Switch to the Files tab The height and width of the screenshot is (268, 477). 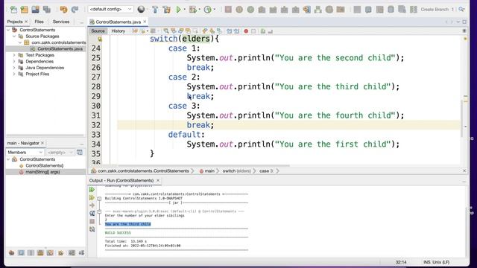pos(39,22)
